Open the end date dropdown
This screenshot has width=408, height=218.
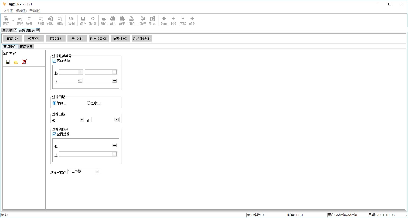coord(116,120)
